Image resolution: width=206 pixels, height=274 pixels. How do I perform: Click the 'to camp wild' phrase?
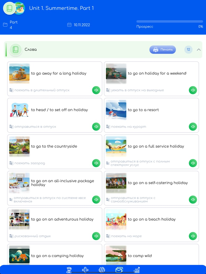pos(140,256)
